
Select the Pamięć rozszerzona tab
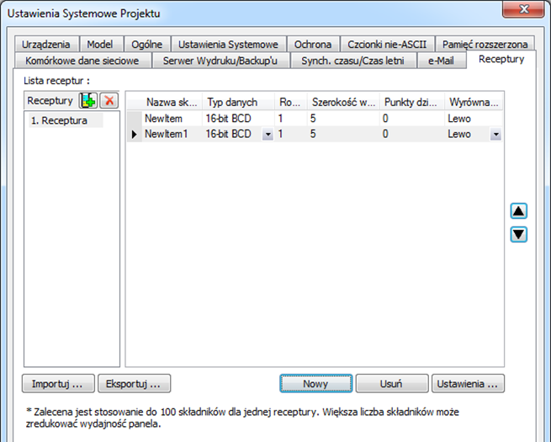click(x=485, y=45)
